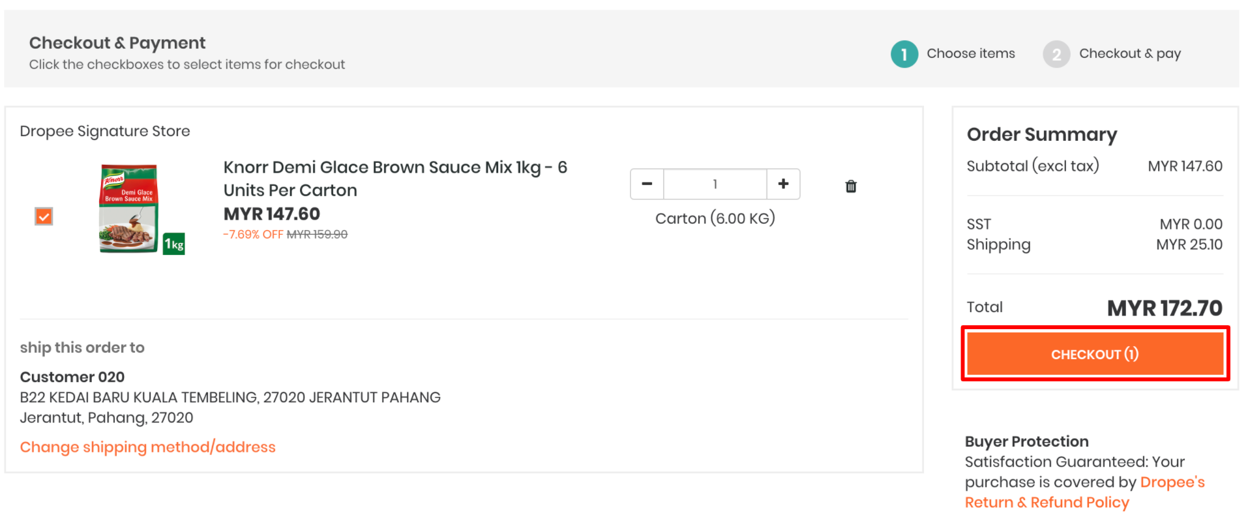Viewport: 1248px width, 528px height.
Task: Click the Knorr product thumbnail image
Action: point(129,209)
